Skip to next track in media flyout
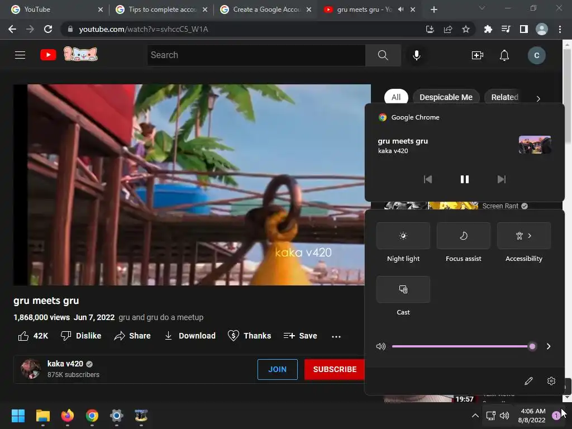 click(502, 179)
